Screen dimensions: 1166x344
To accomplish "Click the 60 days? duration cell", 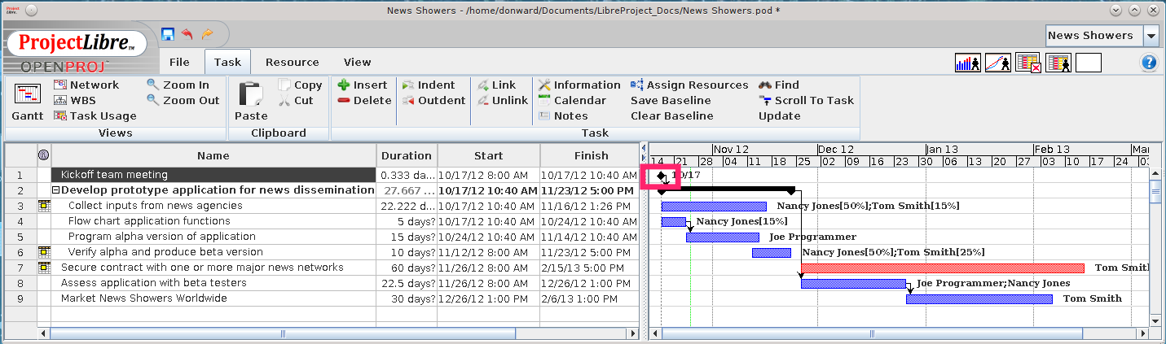I will [407, 268].
